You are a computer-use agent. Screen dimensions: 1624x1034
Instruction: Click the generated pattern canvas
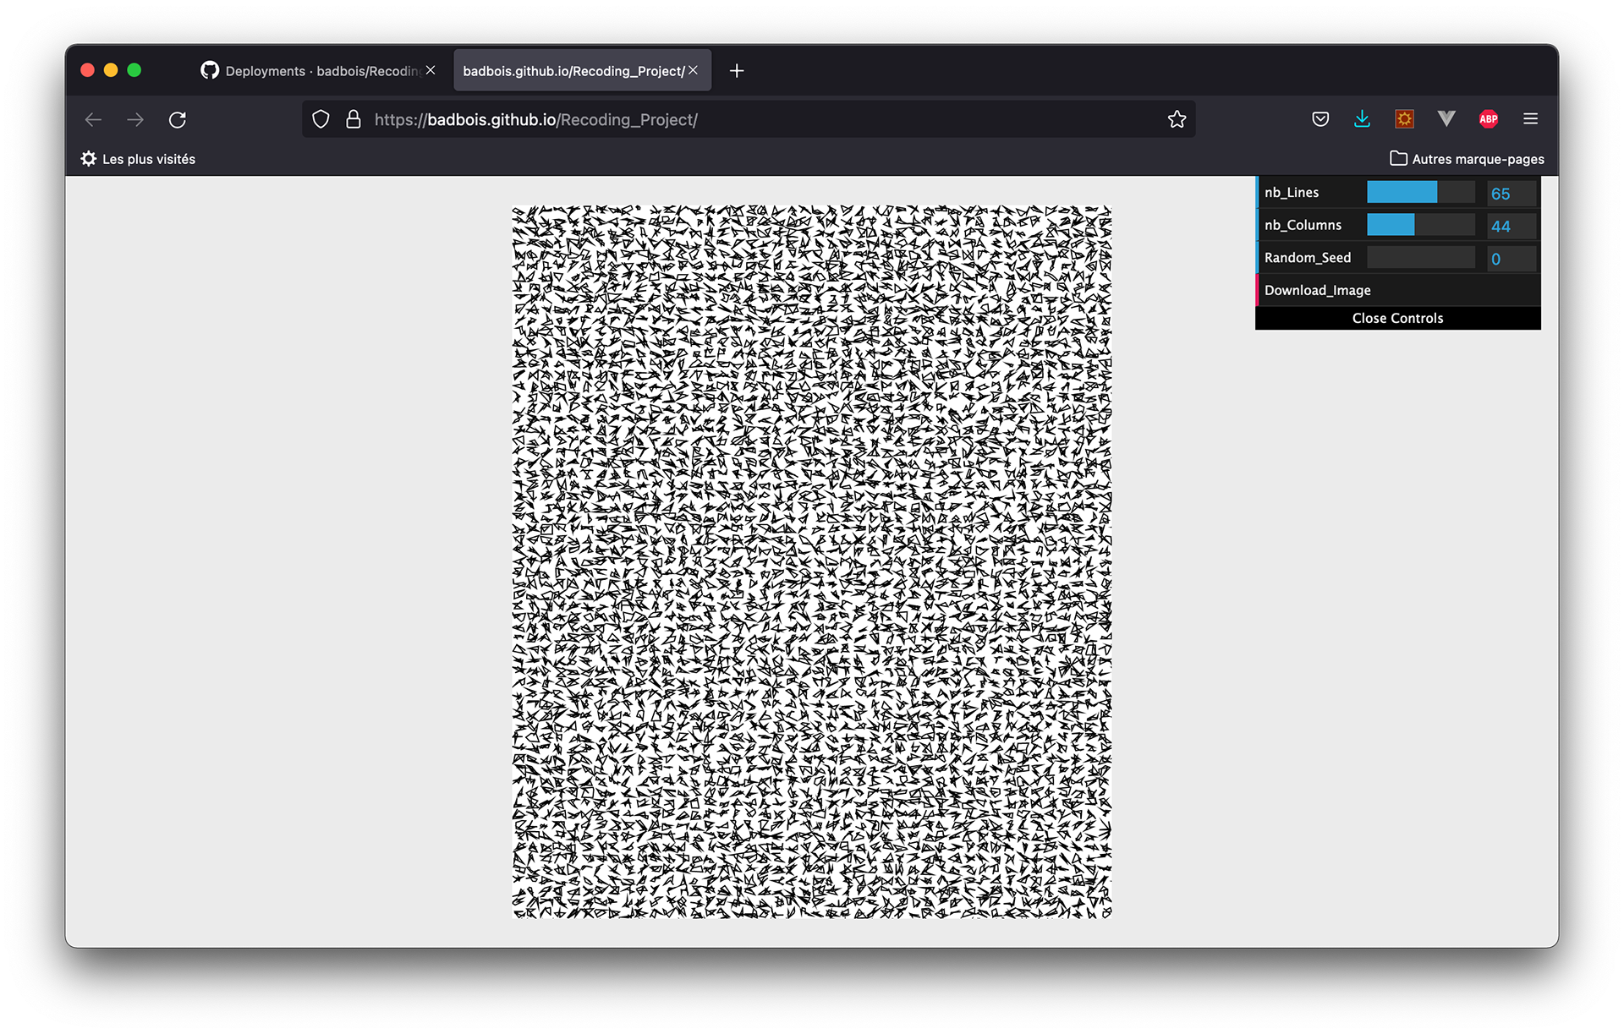click(812, 561)
